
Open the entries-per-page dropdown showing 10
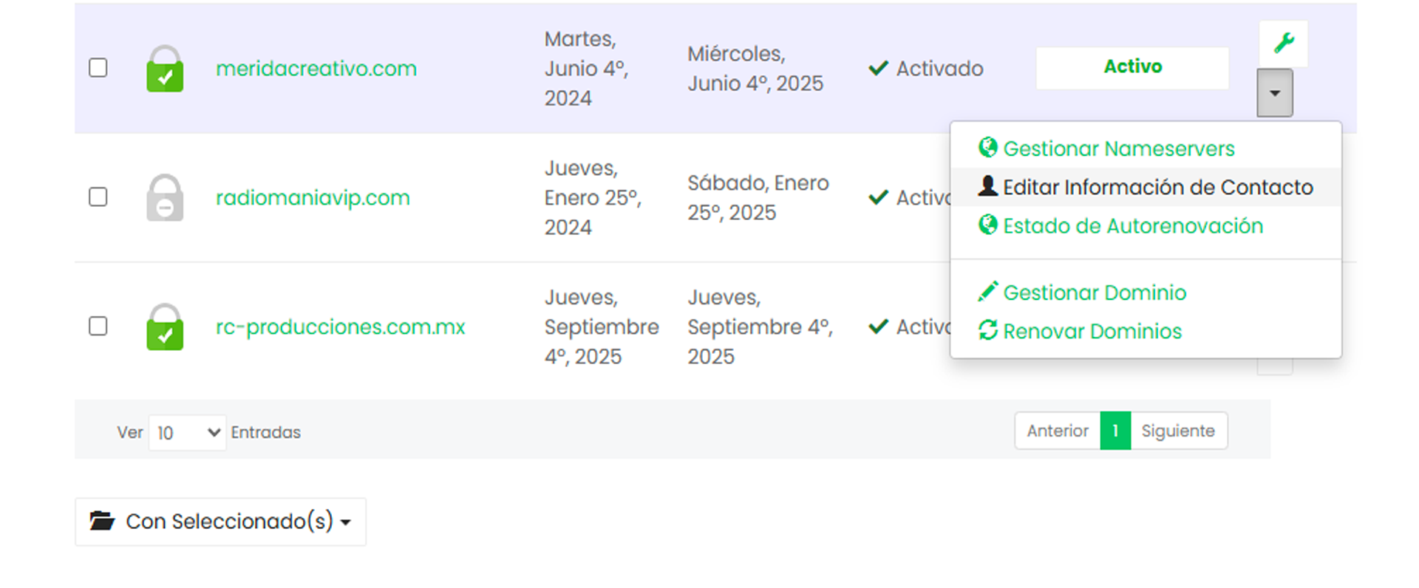tap(187, 432)
